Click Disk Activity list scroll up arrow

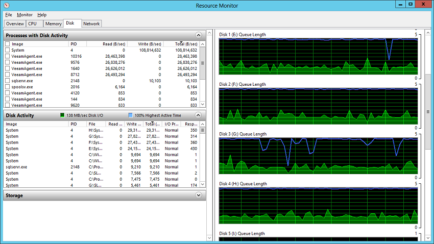click(203, 124)
